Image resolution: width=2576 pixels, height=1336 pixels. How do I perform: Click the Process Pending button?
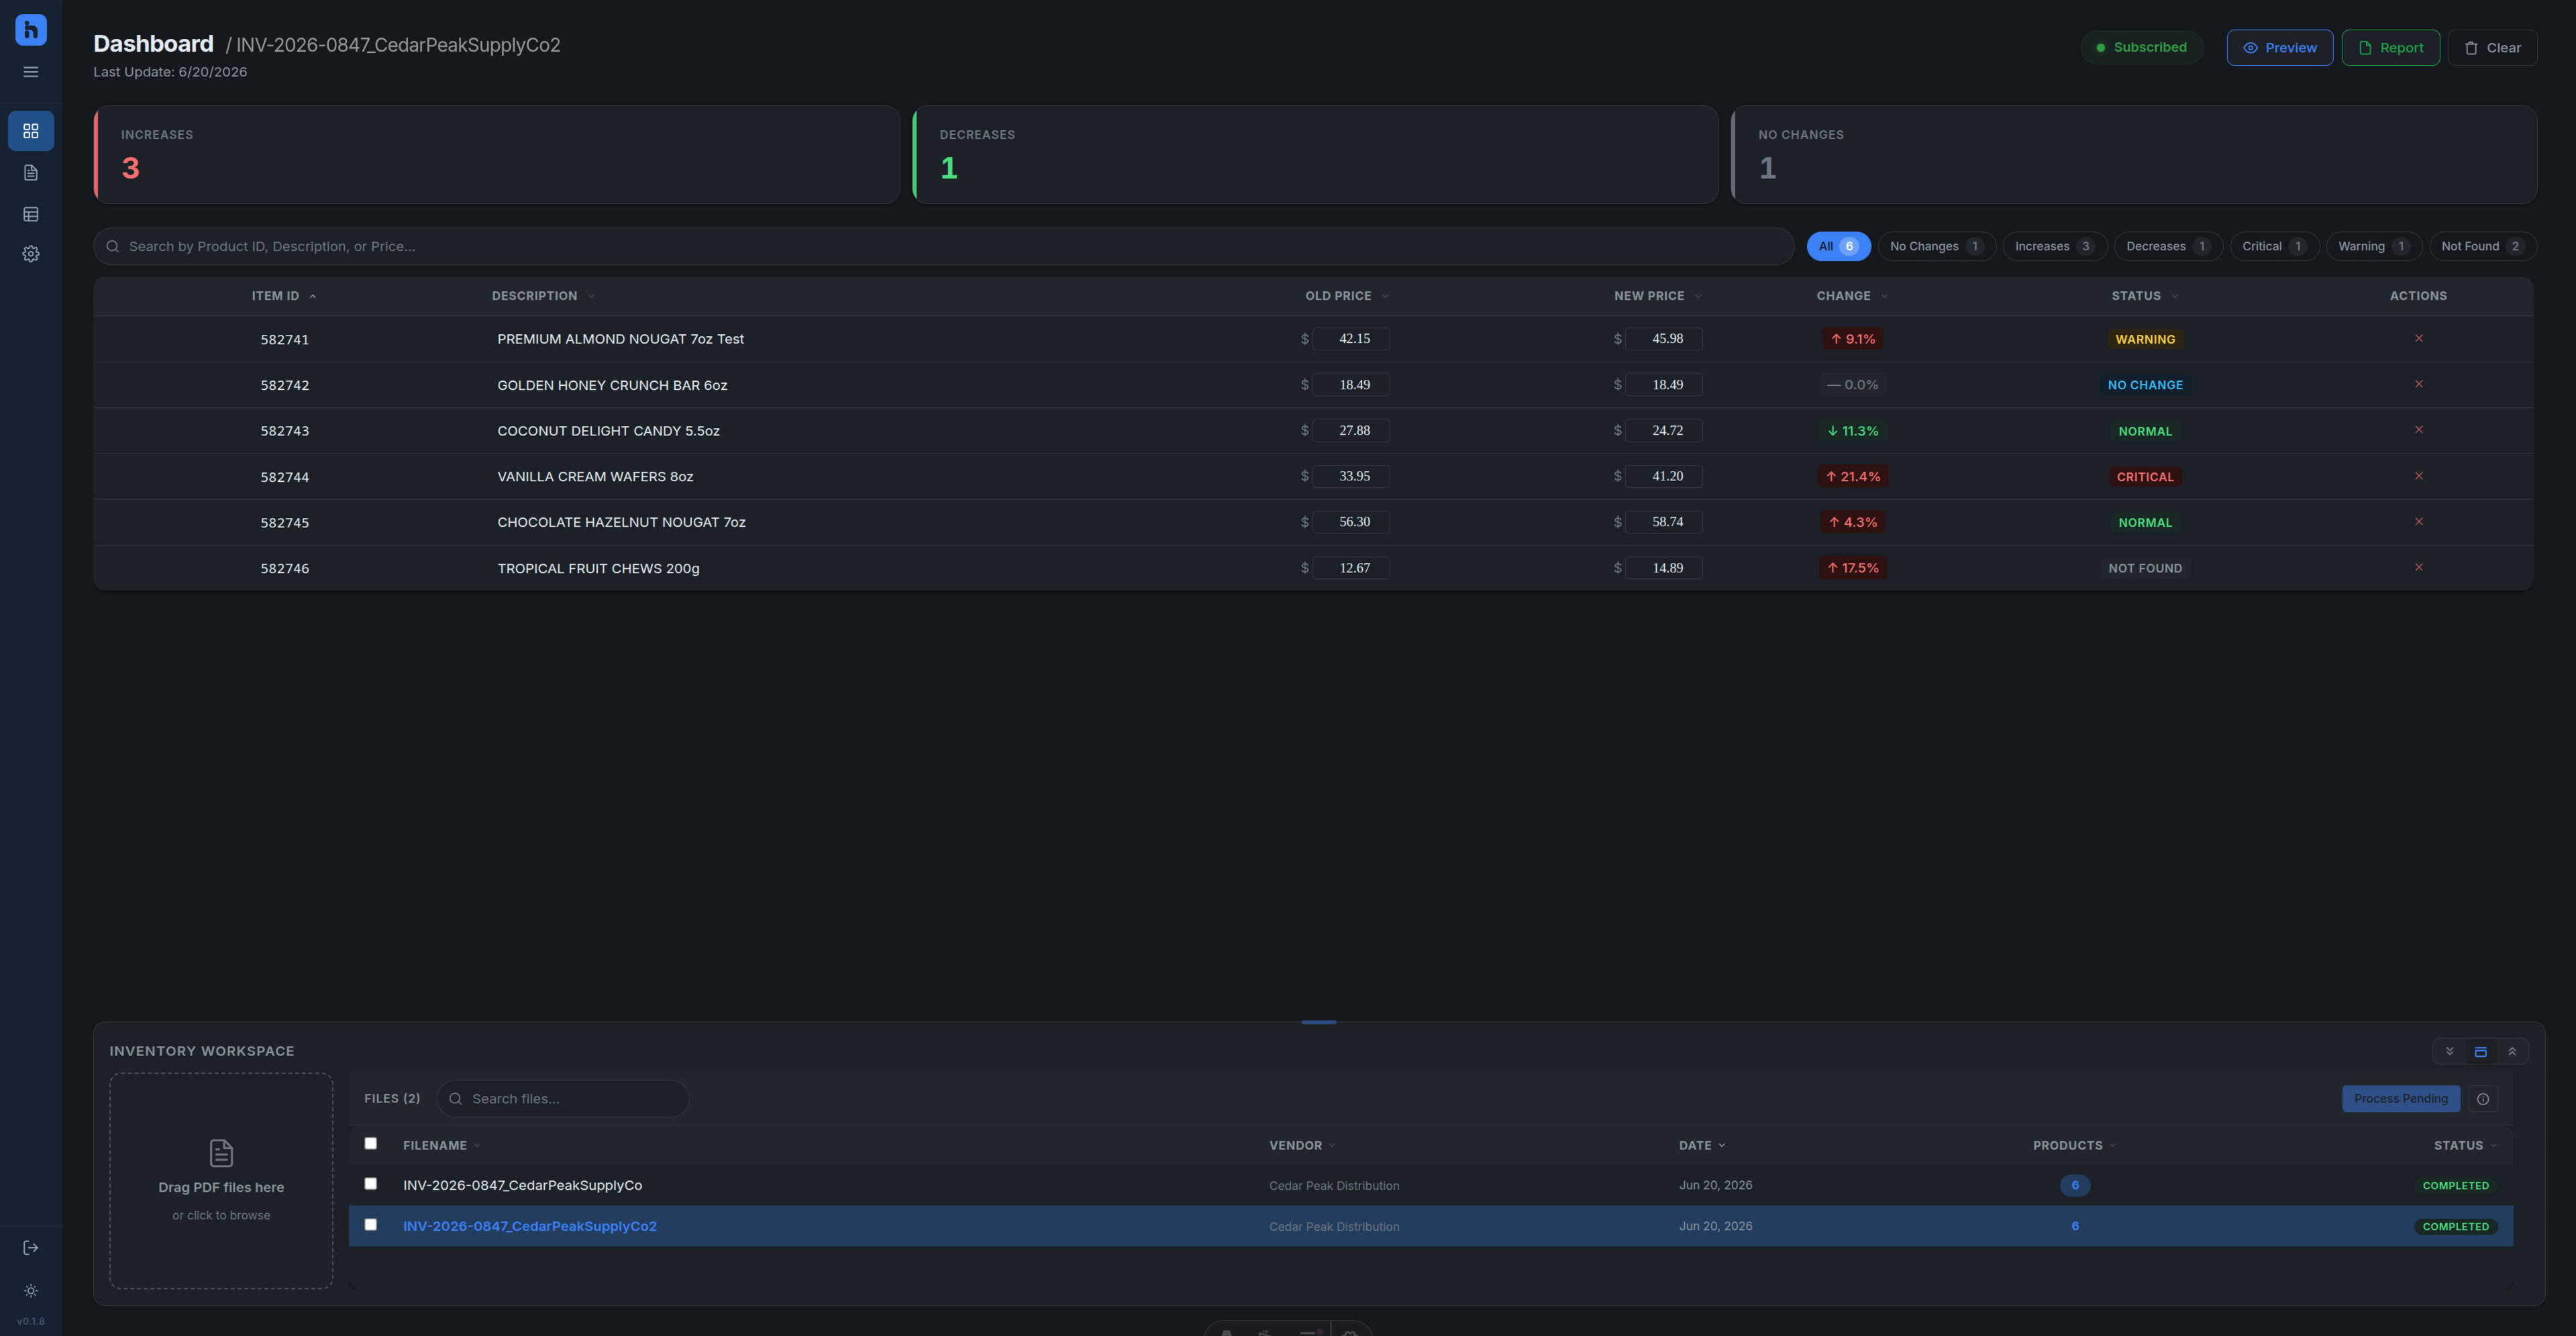coord(2400,1099)
